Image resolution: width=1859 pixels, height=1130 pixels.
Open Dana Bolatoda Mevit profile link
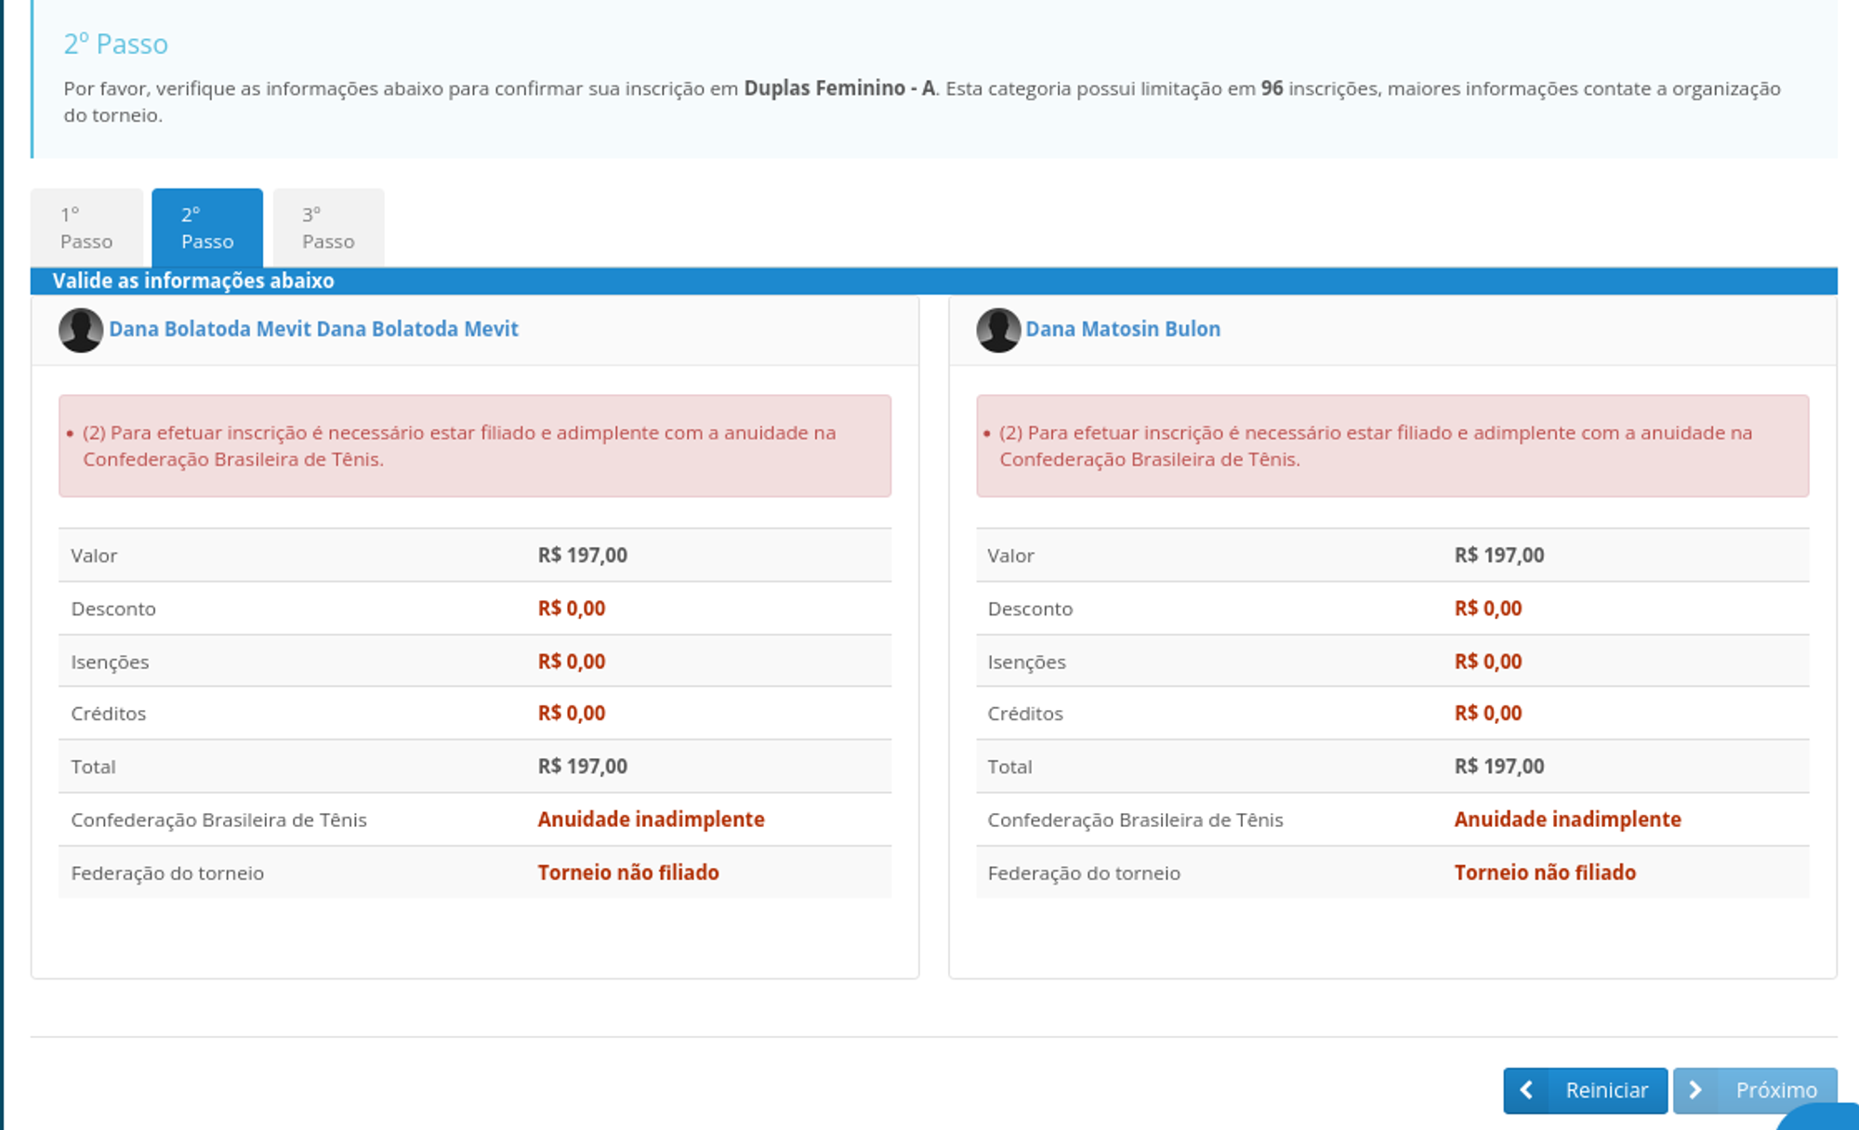[x=313, y=329]
